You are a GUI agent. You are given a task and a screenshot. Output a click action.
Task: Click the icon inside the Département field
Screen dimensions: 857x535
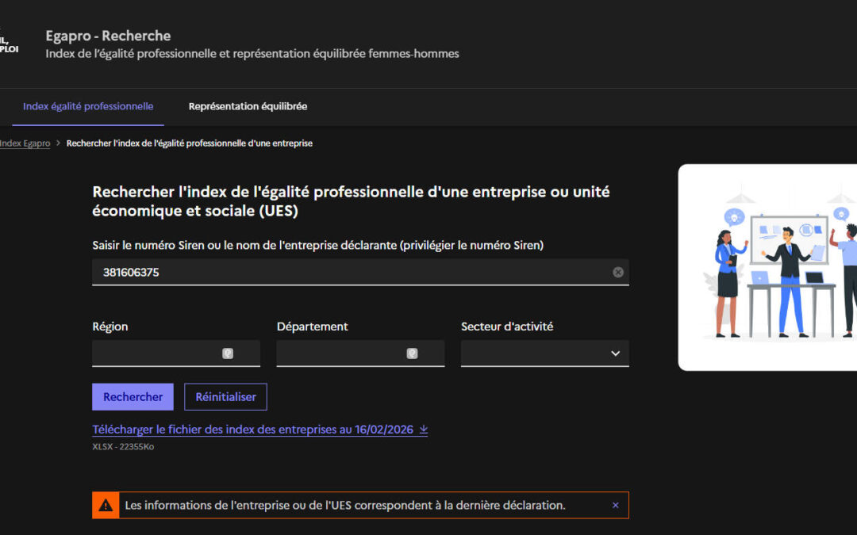click(x=412, y=353)
